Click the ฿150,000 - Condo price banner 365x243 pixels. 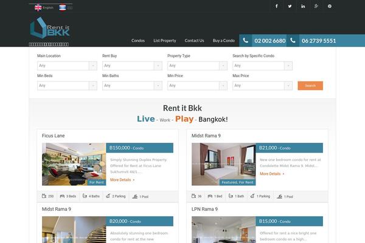point(140,148)
